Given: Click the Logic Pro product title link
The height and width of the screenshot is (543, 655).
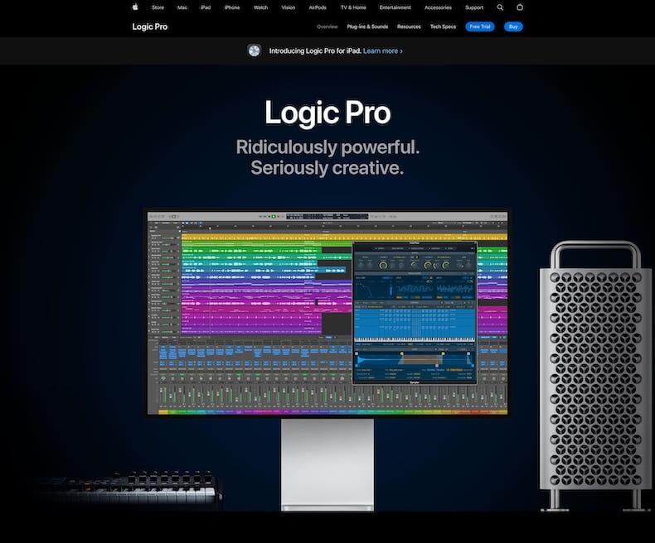Looking at the screenshot, I should [x=149, y=26].
